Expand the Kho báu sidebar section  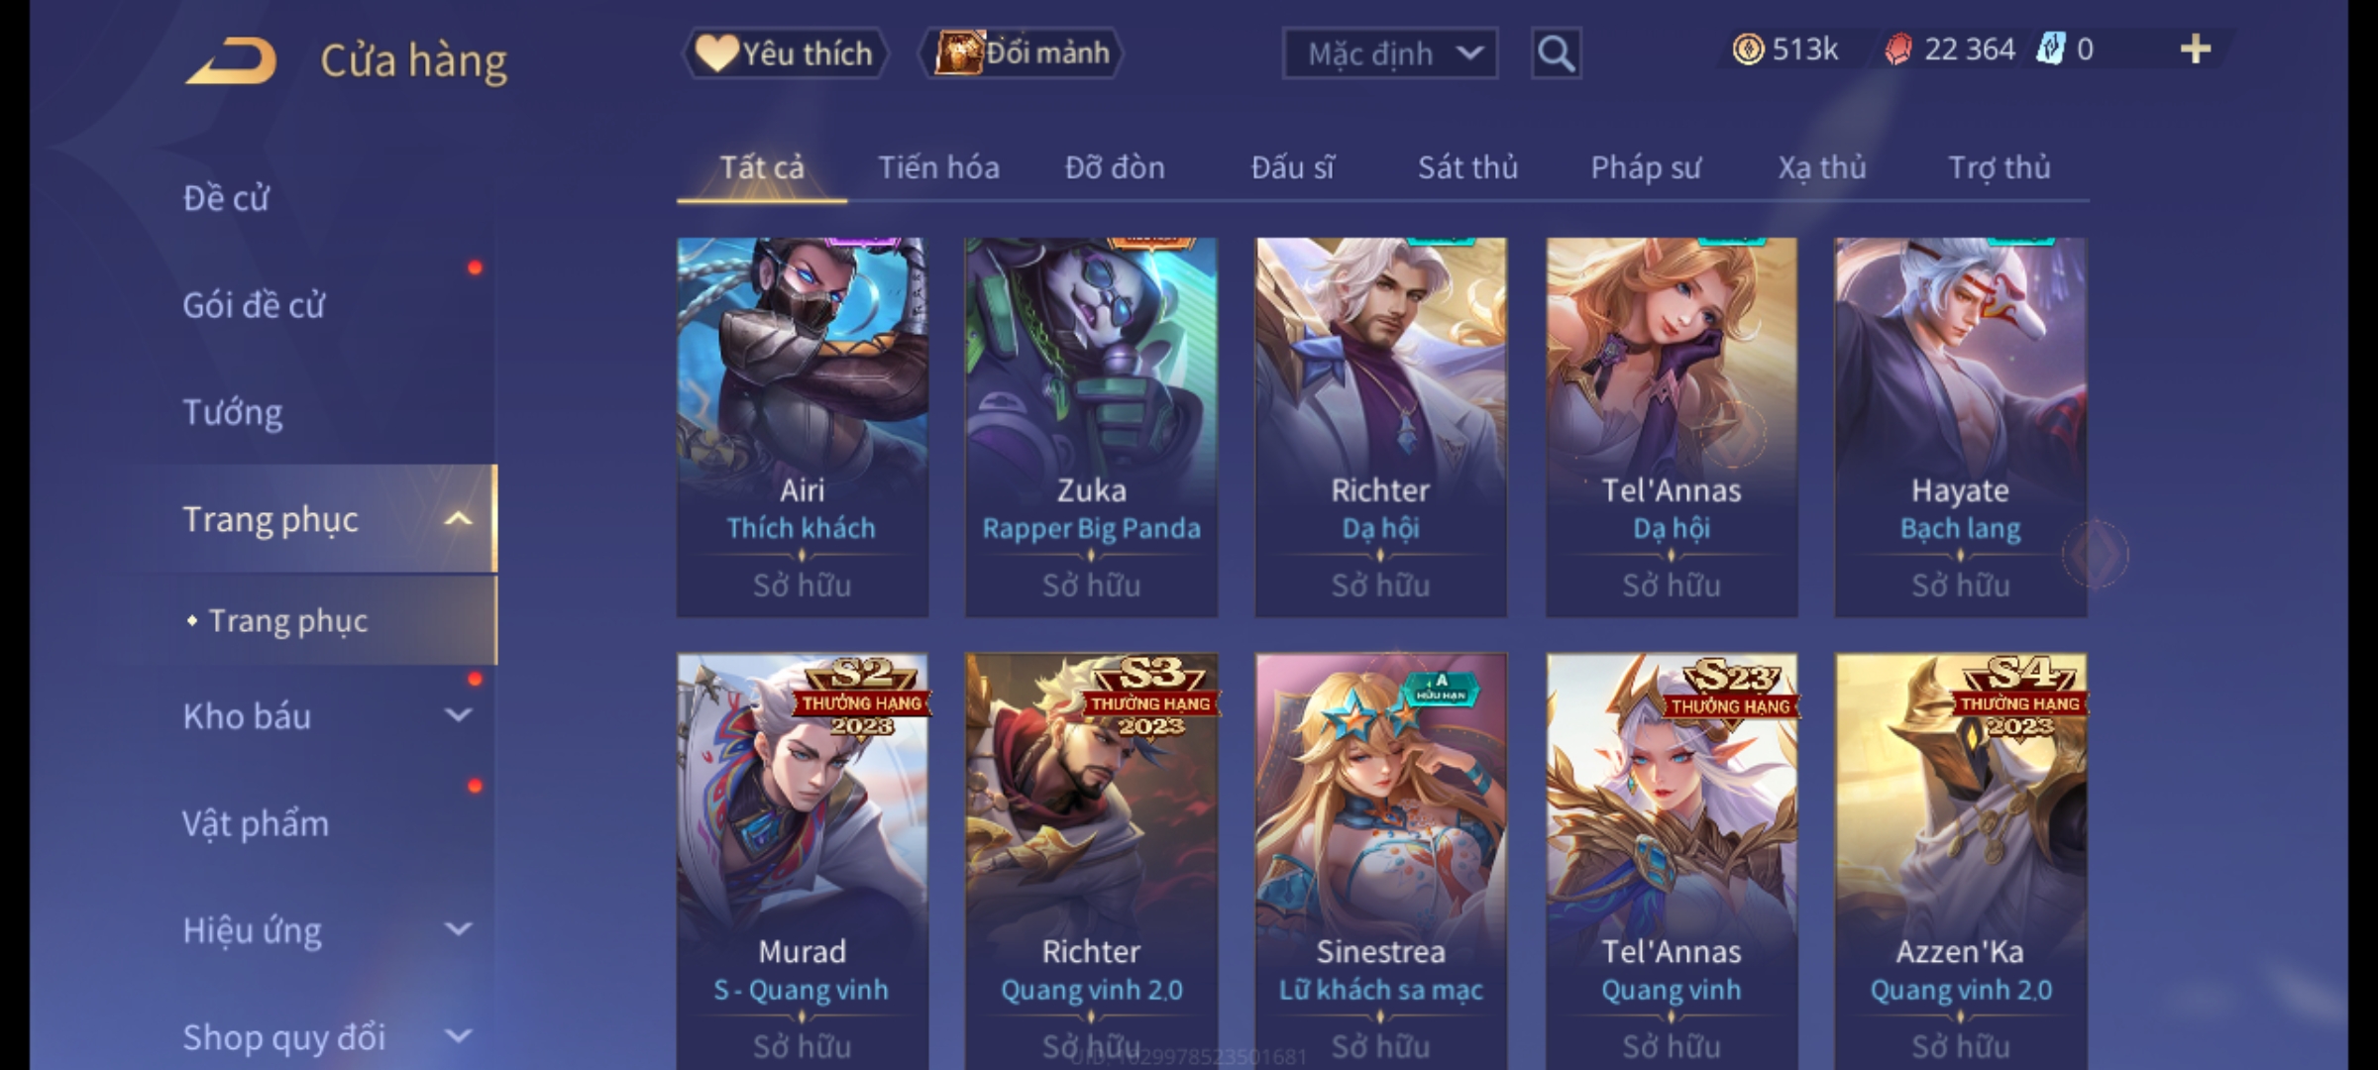[x=458, y=714]
